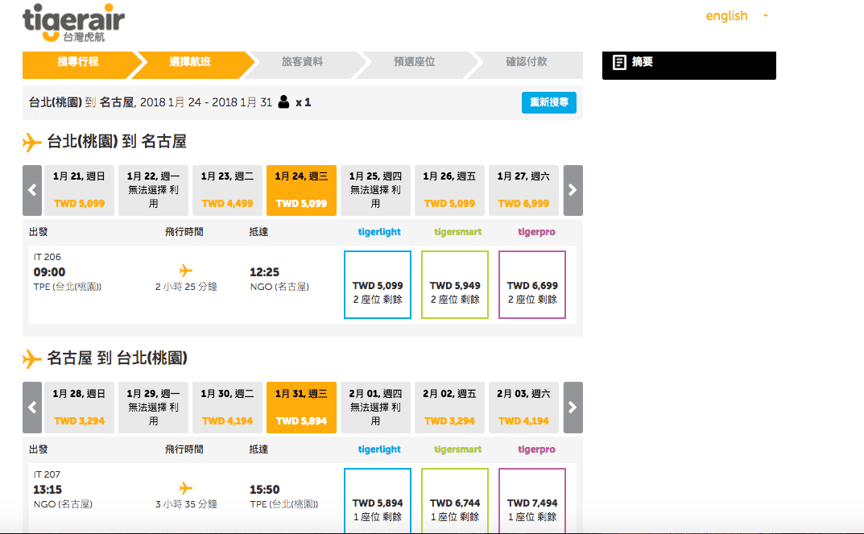This screenshot has height=534, width=864.
Task: Show earlier return dates with left arrow
Action: coord(32,408)
